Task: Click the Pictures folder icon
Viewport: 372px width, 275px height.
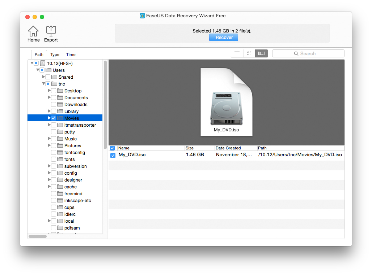Action: pyautogui.click(x=60, y=145)
